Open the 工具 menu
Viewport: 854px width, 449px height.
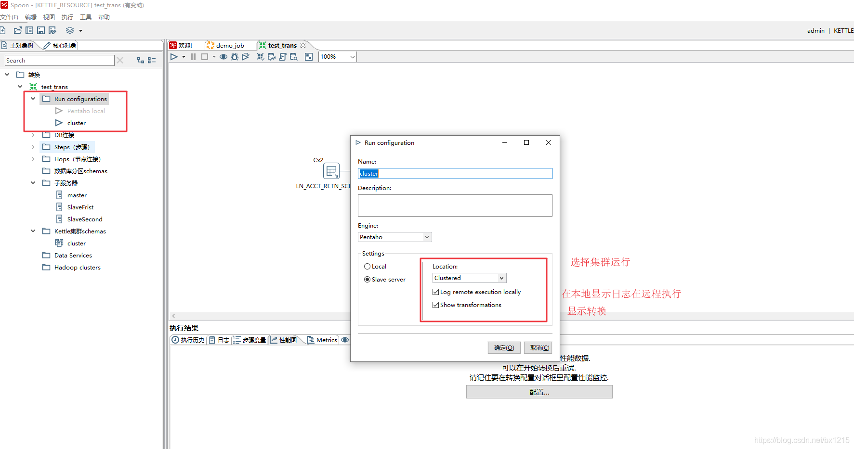tap(86, 17)
